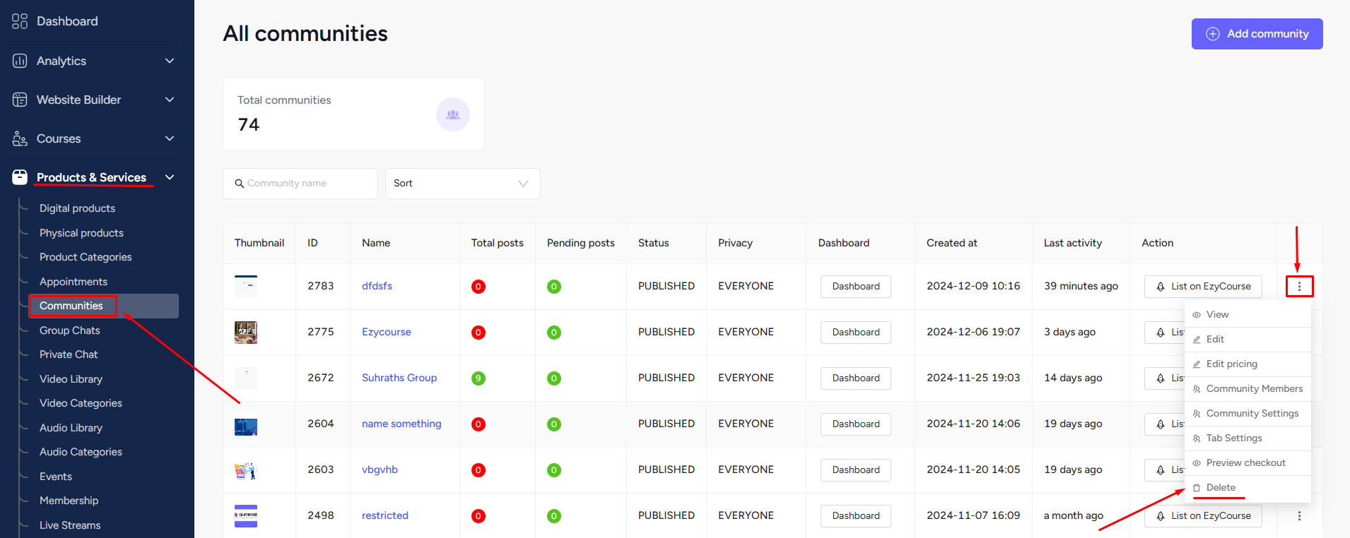Open Dashboard button for vbgvhb row
Screen dimensions: 1350x538
pos(856,470)
